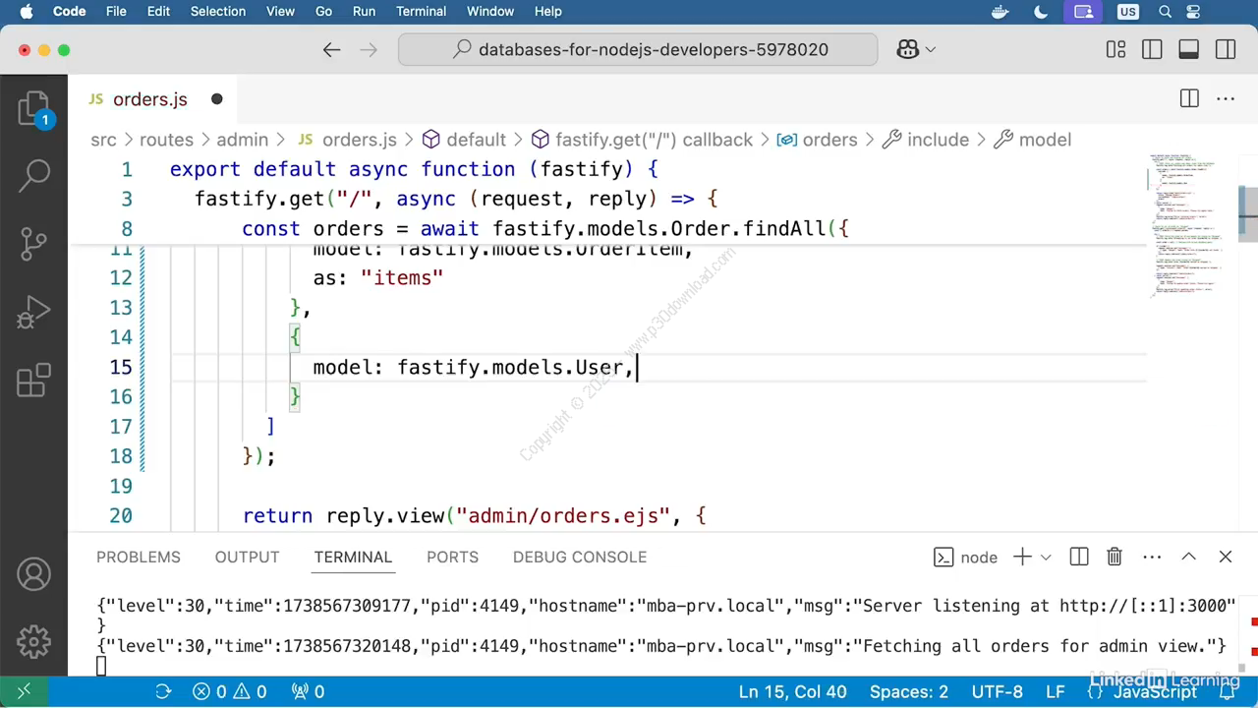This screenshot has width=1258, height=708.
Task: Toggle the bottom panel visibility
Action: click(1188, 50)
